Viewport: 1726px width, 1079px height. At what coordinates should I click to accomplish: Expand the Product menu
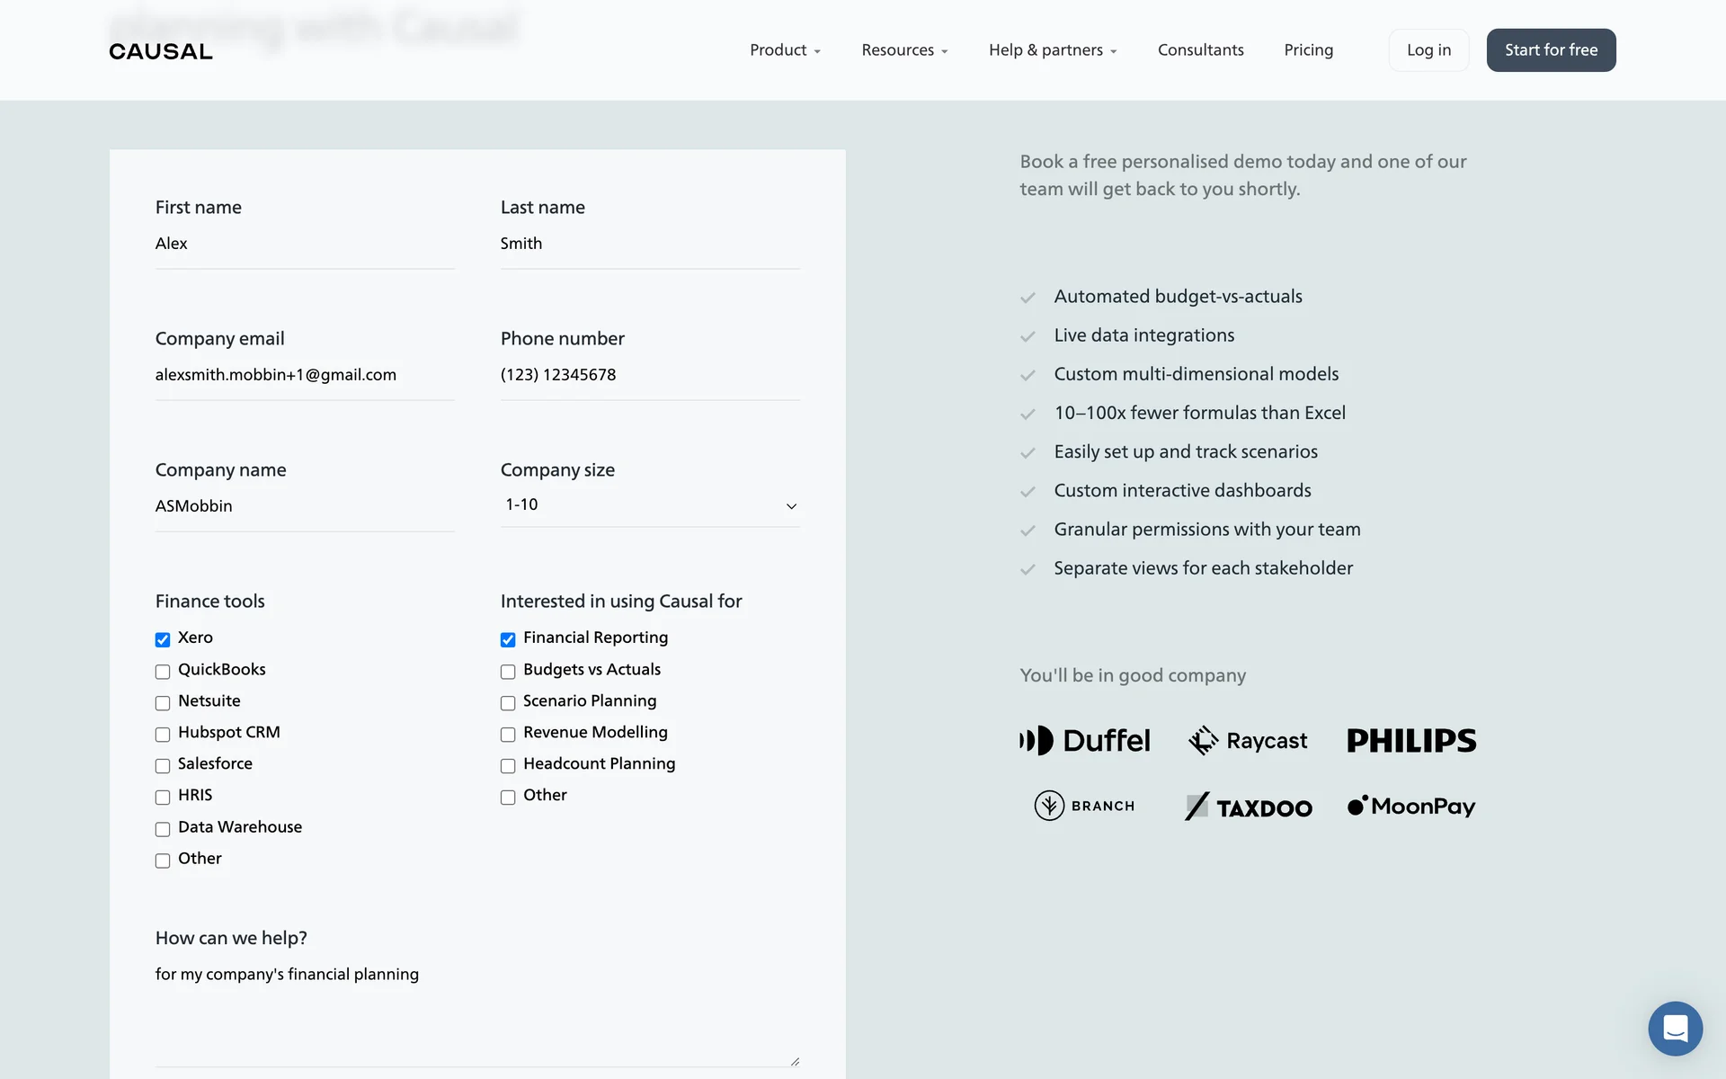pos(785,50)
